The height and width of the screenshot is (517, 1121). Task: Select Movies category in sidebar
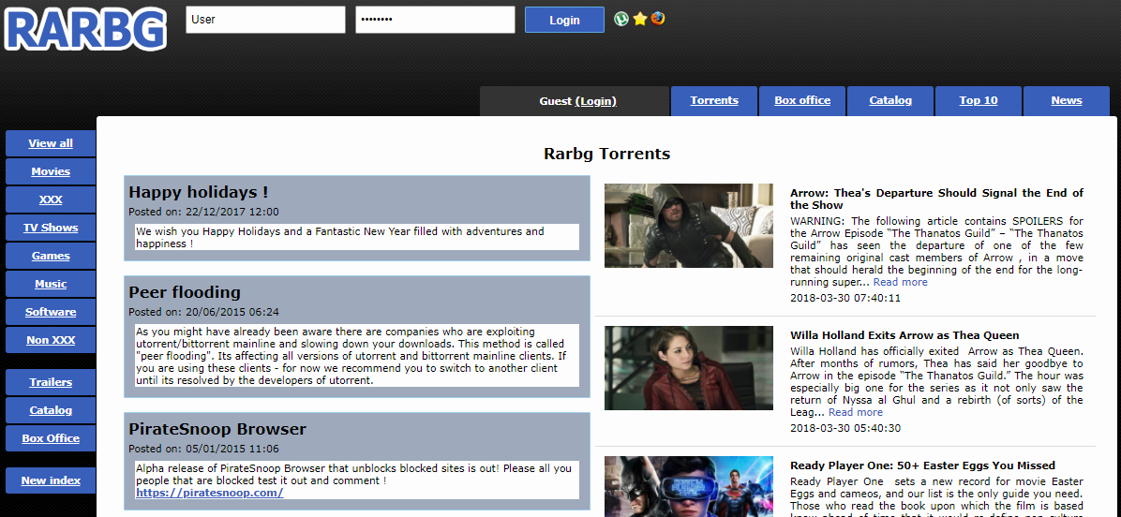(50, 171)
